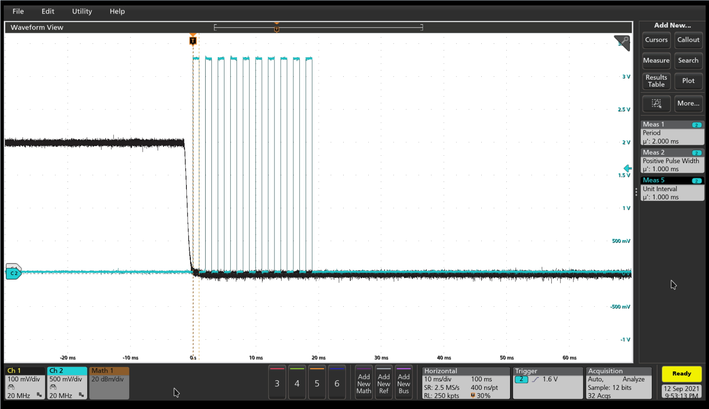This screenshot has height=409, width=709.
Task: Turn on channel 4
Action: (x=297, y=382)
